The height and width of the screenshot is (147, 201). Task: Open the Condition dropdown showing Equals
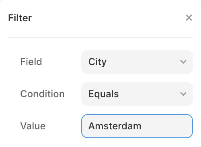pyautogui.click(x=137, y=94)
